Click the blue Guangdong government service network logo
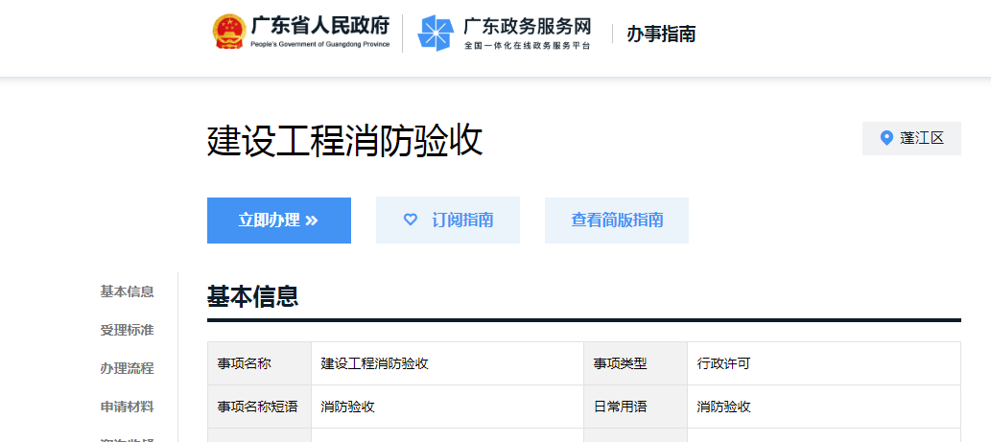991x442 pixels. (436, 33)
